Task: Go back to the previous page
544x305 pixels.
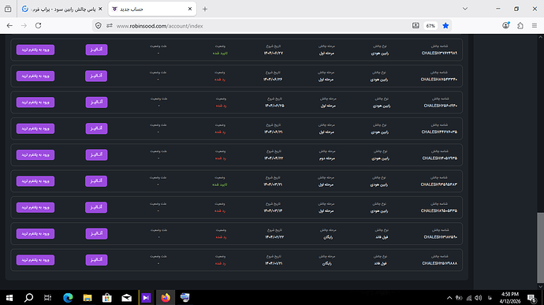Action: click(x=9, y=26)
